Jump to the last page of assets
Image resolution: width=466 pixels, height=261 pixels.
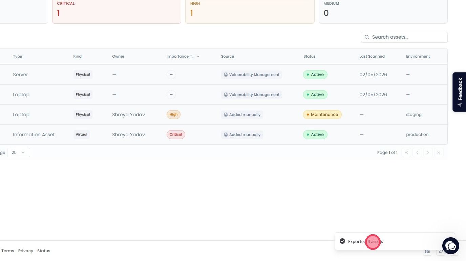[439, 153]
